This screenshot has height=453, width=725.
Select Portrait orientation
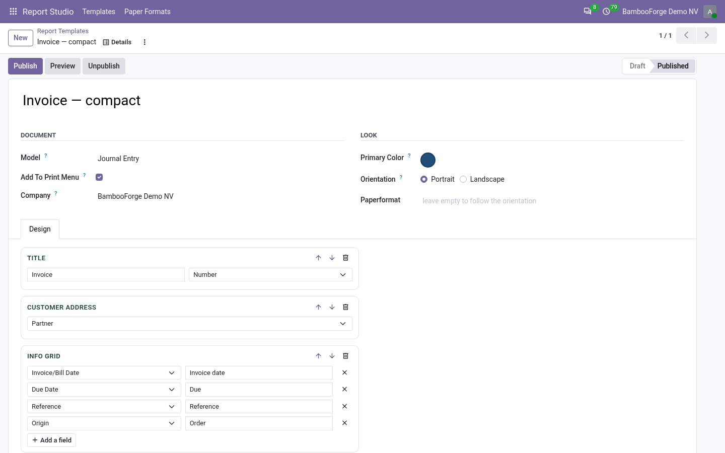point(424,179)
